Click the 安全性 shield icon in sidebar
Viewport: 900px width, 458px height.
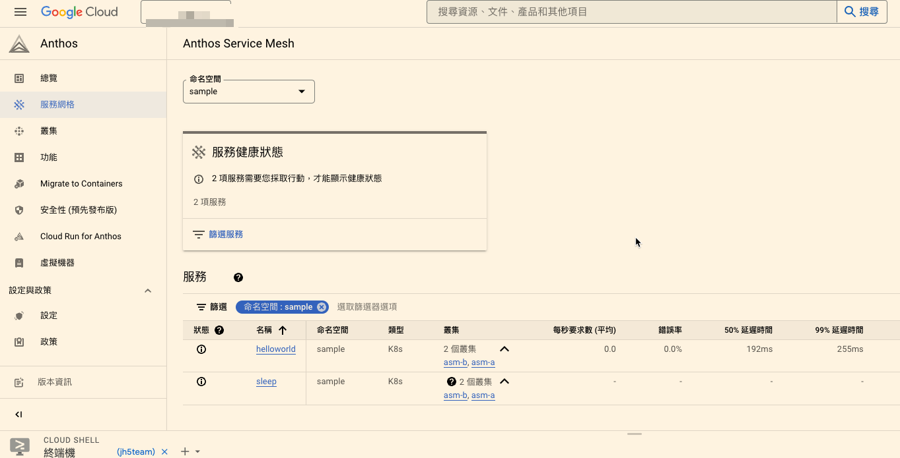19,210
